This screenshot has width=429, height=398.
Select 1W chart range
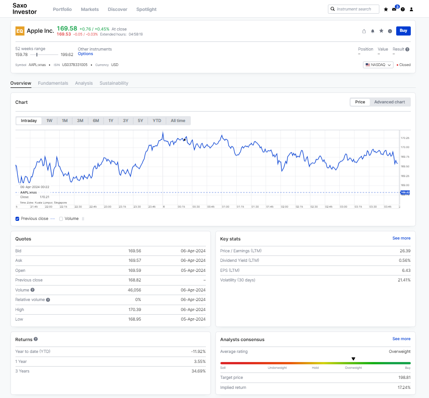[x=49, y=121]
